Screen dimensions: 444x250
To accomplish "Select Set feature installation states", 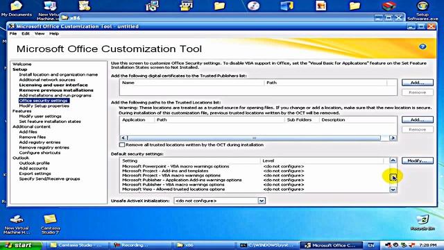I will click(x=50, y=122).
